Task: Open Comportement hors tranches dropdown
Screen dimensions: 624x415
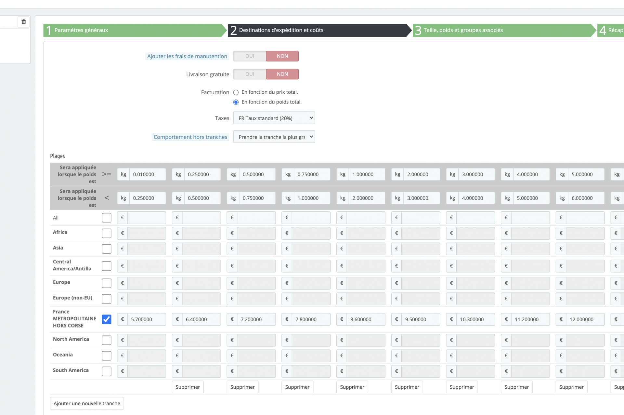Action: pyautogui.click(x=274, y=137)
